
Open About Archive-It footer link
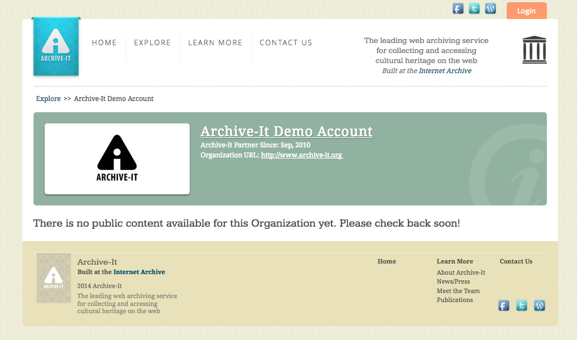coord(461,273)
